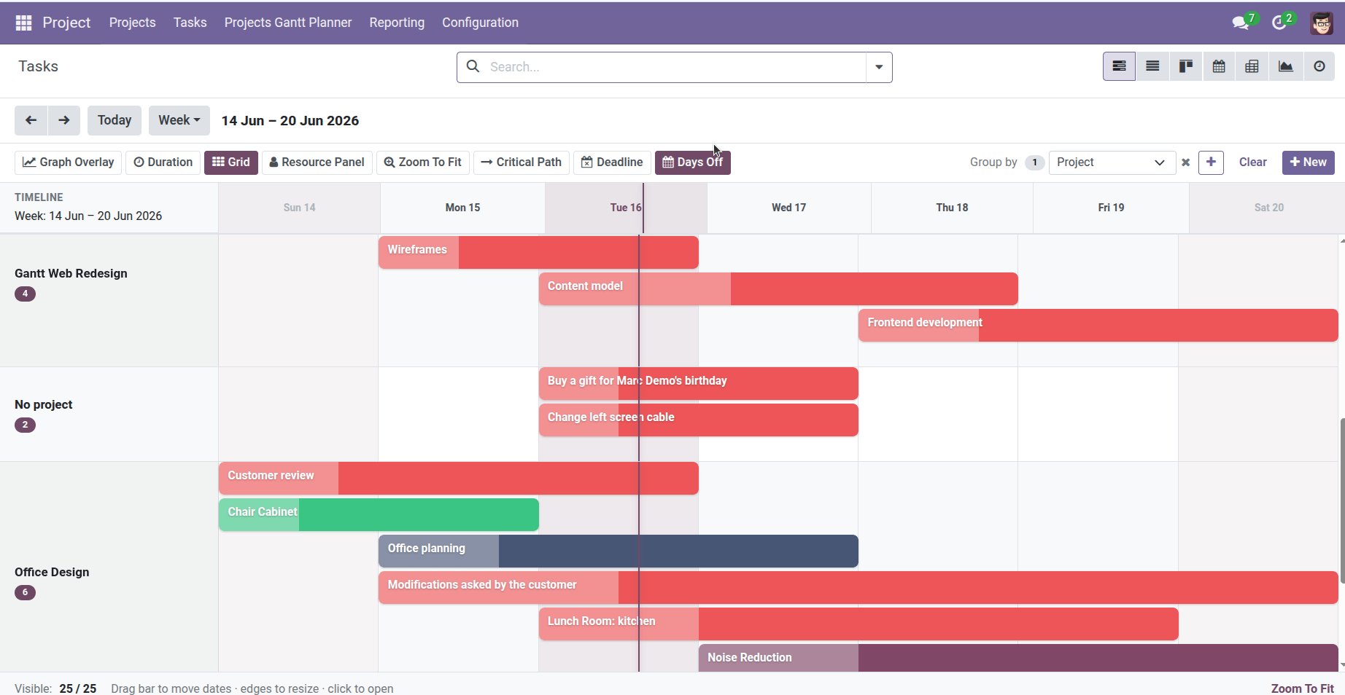Viewport: 1345px width, 695px height.
Task: Switch to activity view icon
Action: click(x=1319, y=66)
